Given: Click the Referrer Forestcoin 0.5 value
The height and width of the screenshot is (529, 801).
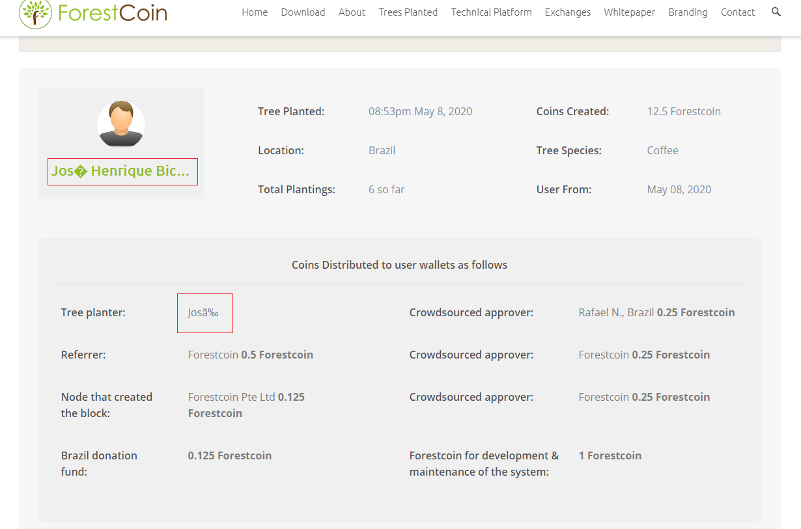Looking at the screenshot, I should 251,355.
